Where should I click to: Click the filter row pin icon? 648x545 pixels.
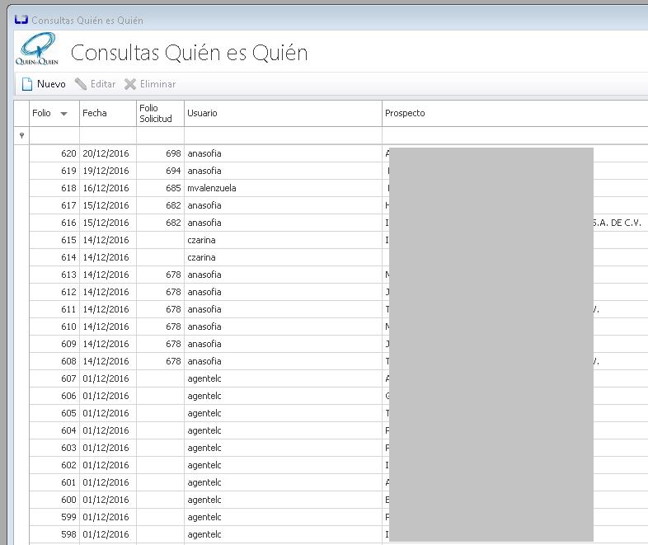tap(22, 135)
